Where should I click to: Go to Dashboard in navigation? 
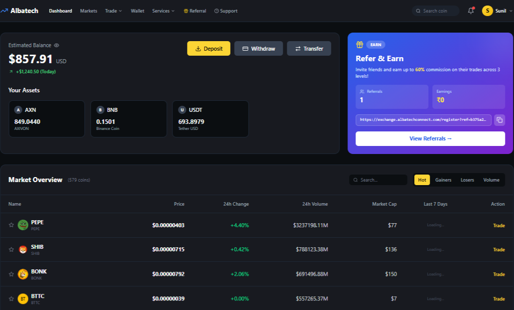pos(60,11)
